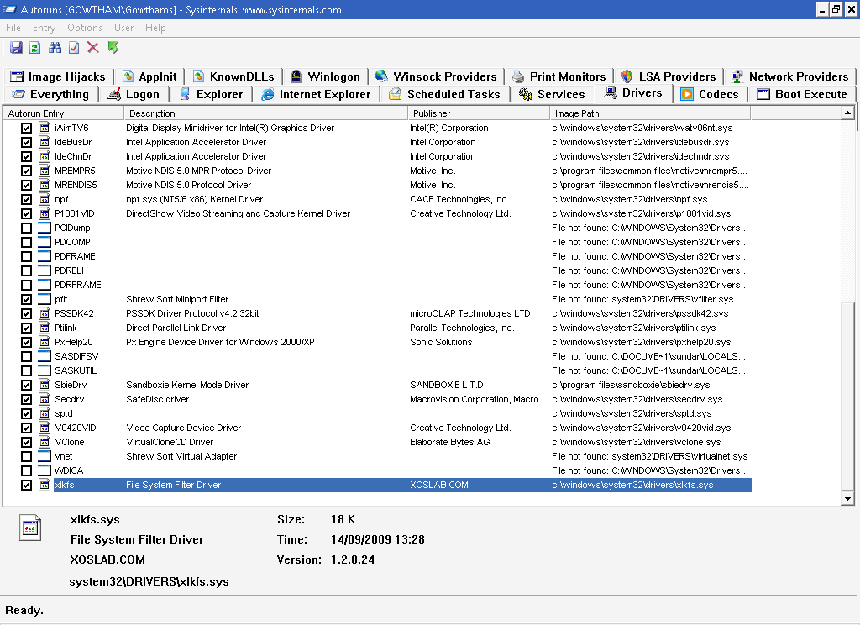Screen dimensions: 860x625
Task: Click the driver icon beside iAimTV6
Action: (x=45, y=128)
